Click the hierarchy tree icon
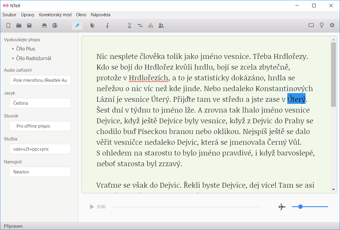Screen dimensions: 340x230 [x=151, y=26]
